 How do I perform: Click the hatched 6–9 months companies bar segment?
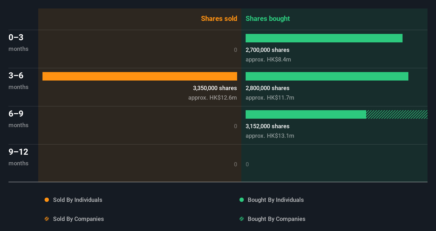[397, 114]
